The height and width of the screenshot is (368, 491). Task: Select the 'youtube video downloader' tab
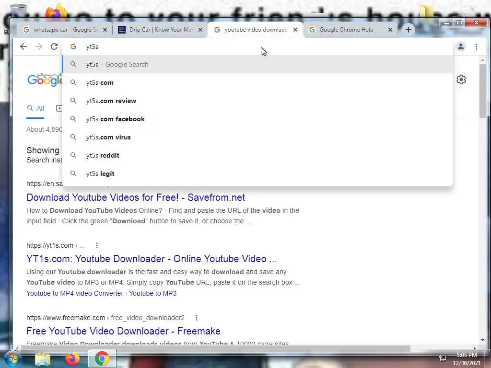coord(255,30)
